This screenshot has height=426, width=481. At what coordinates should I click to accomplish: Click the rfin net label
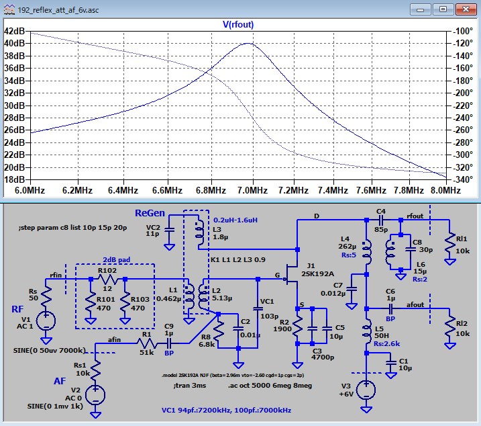(56, 275)
